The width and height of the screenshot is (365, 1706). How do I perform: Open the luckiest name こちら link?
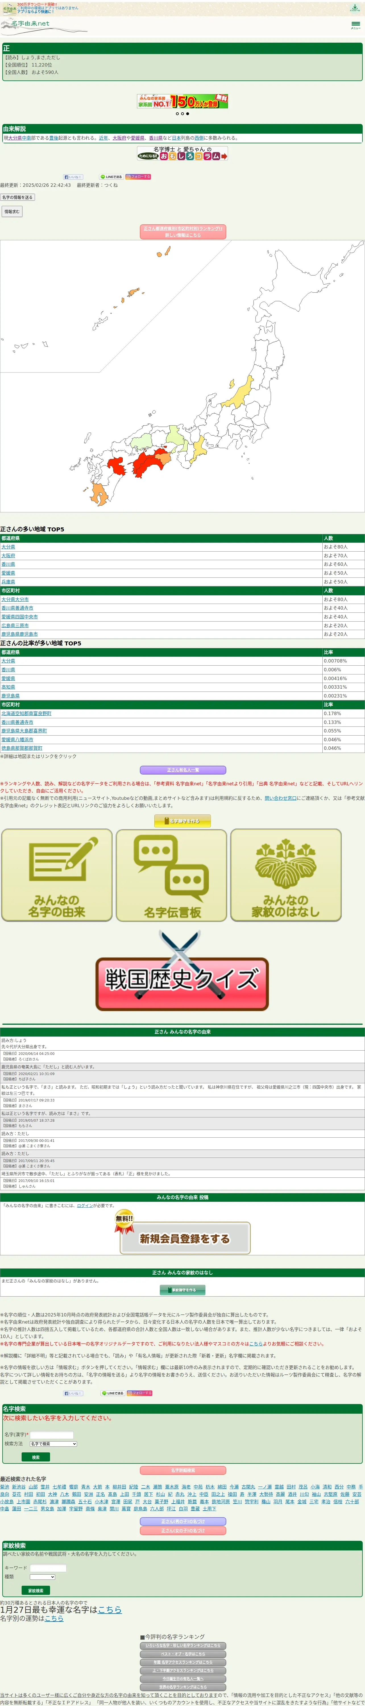tap(110, 1609)
